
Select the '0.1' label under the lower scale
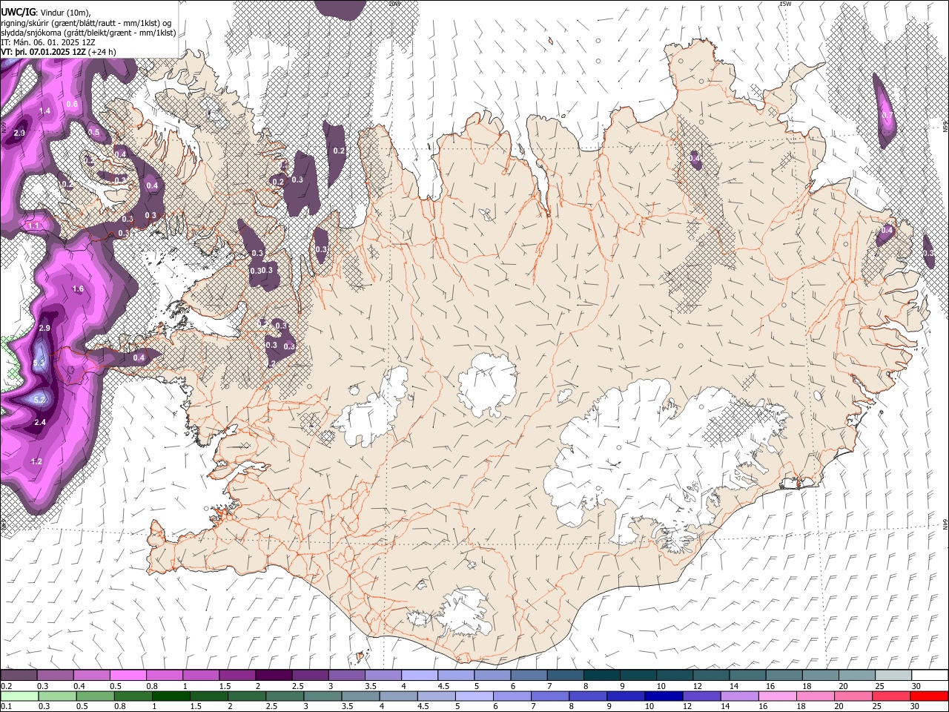coord(7,706)
